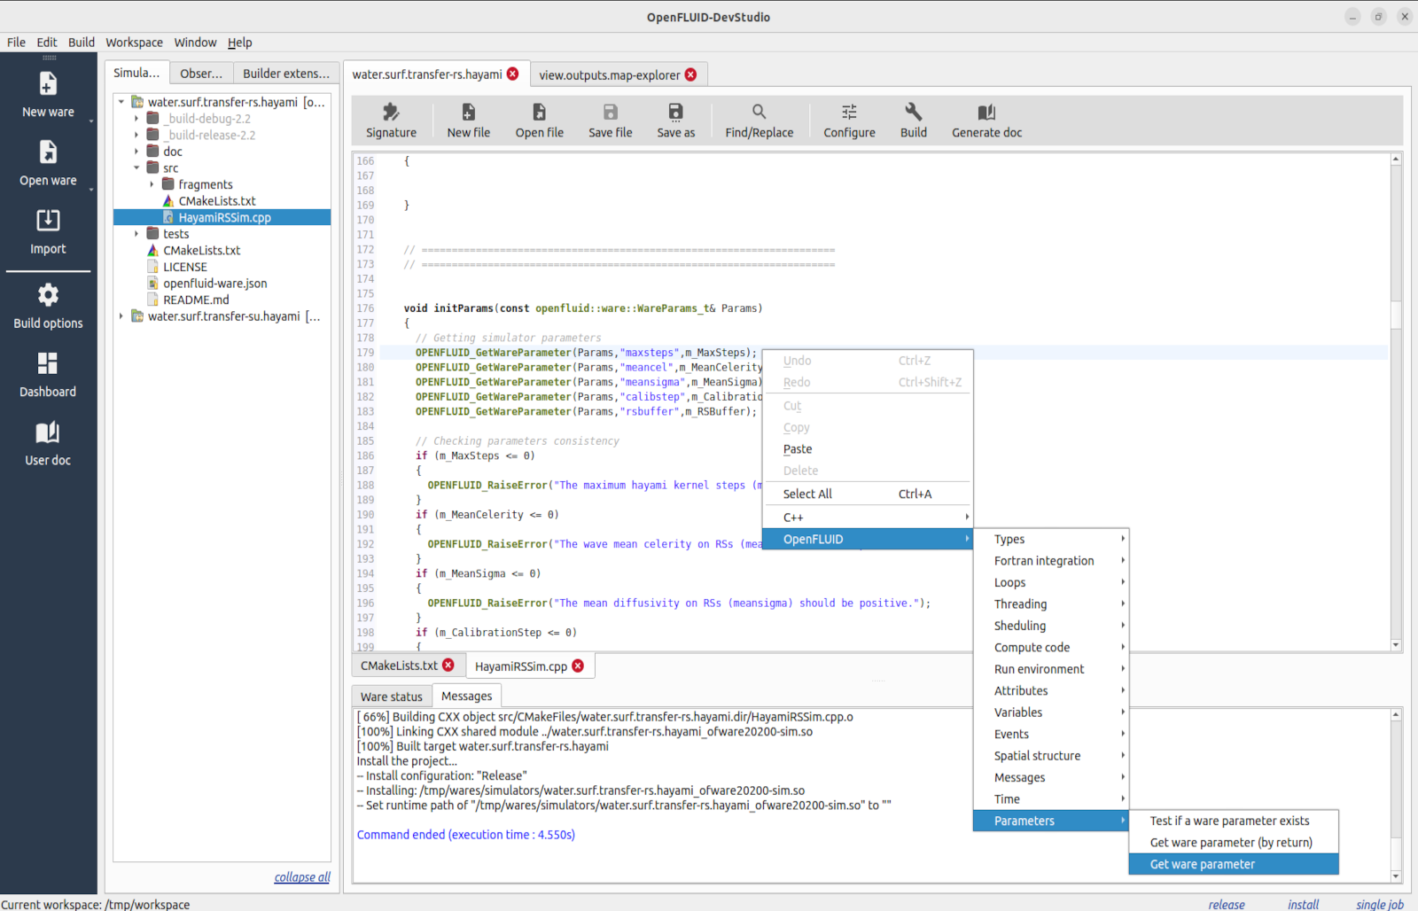
Task: Expand the tests folder
Action: [x=136, y=234]
